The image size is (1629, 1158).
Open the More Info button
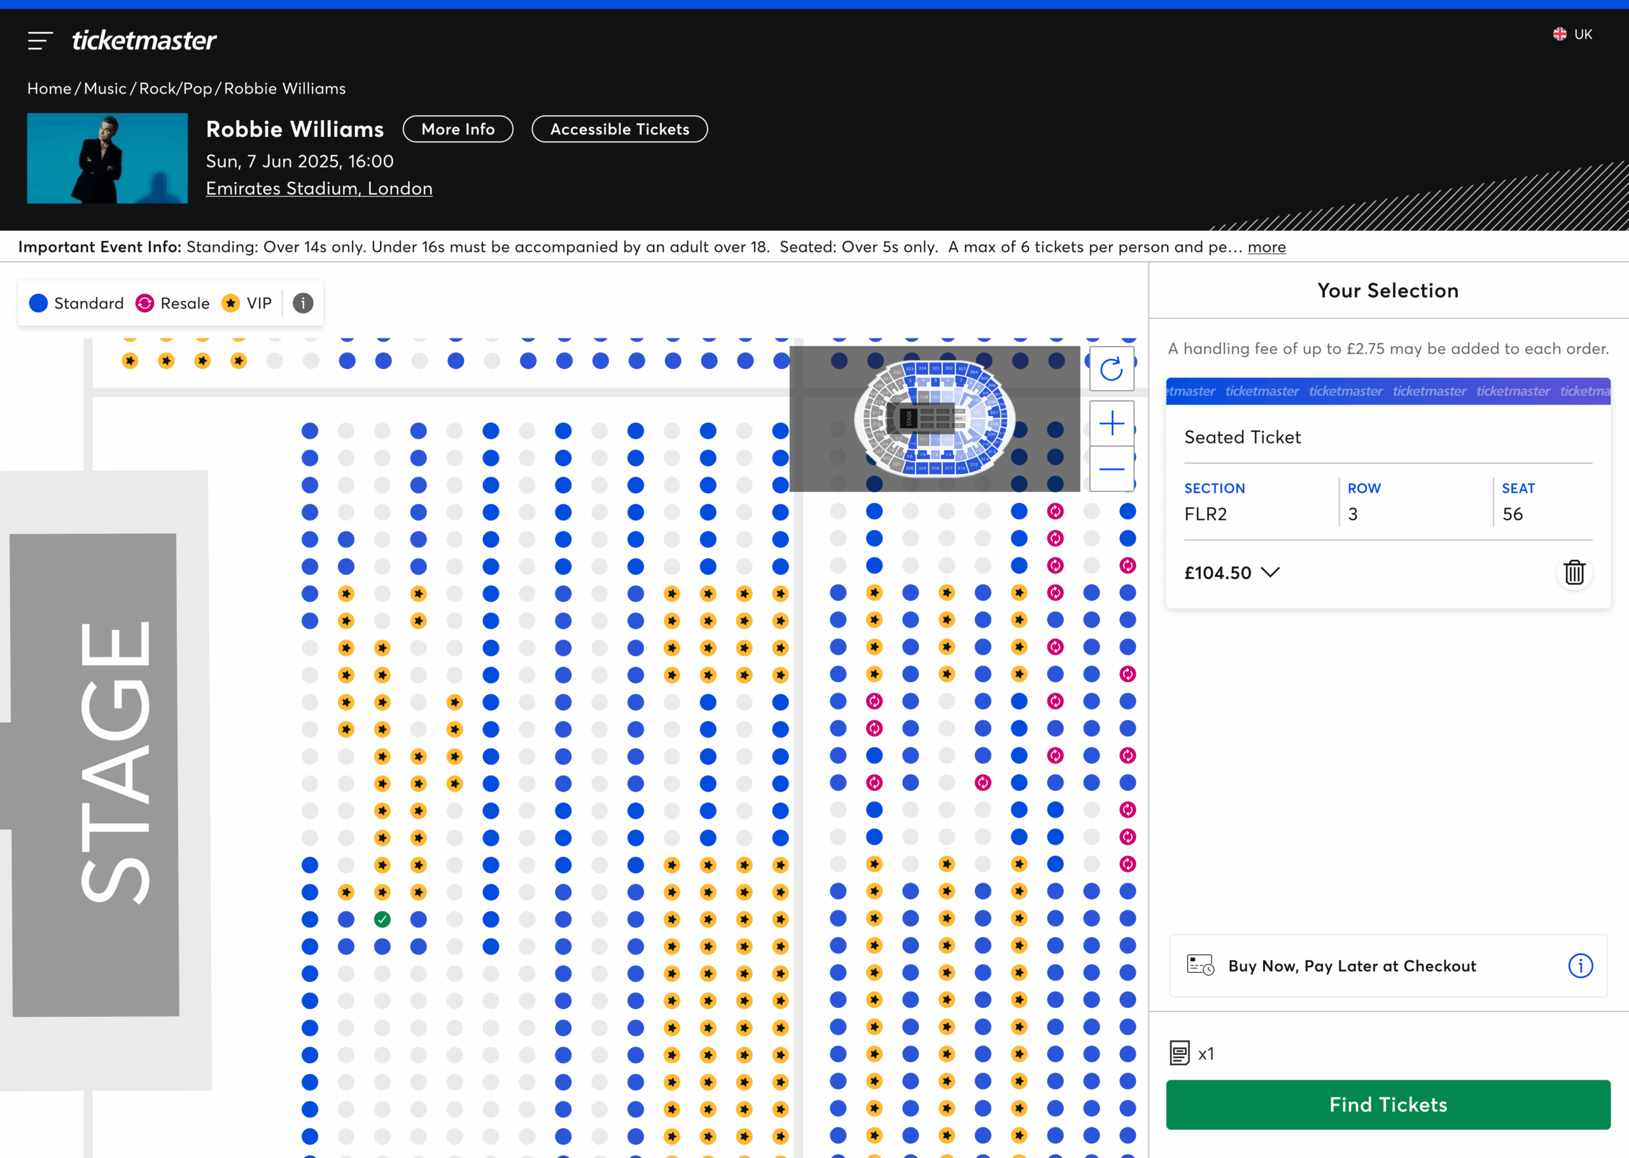(x=458, y=129)
